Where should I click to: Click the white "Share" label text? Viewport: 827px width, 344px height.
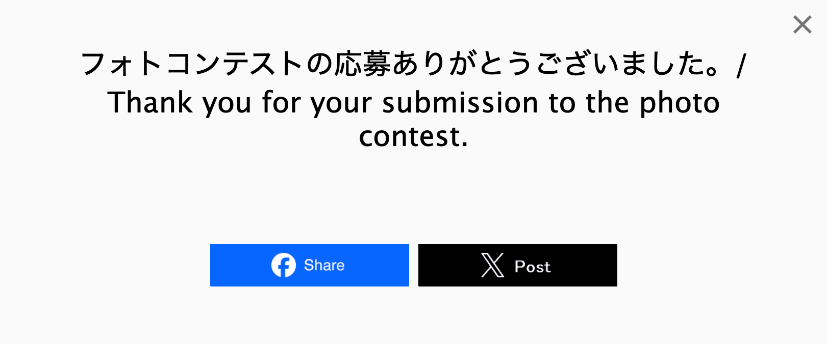(324, 265)
